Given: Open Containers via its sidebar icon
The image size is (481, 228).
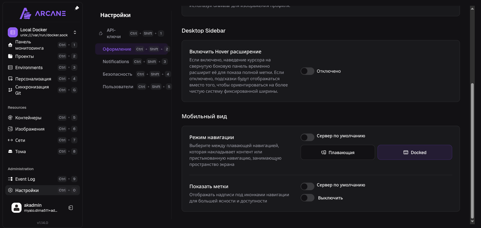Looking at the screenshot, I should pos(10,118).
